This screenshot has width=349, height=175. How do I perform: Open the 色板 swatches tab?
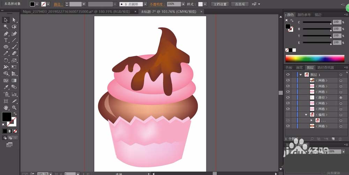click(289, 68)
